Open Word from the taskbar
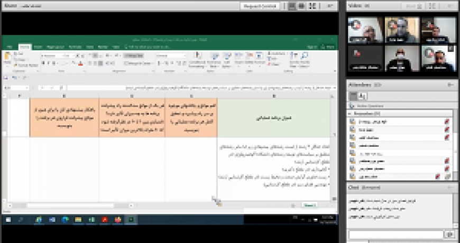460x243 pixels. tap(52, 220)
